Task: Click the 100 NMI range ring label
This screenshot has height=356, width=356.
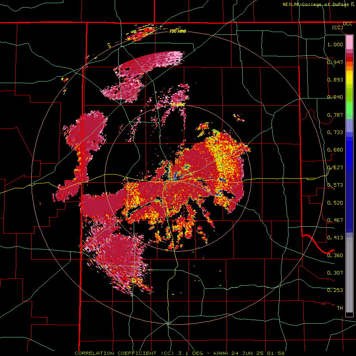Action: click(178, 31)
